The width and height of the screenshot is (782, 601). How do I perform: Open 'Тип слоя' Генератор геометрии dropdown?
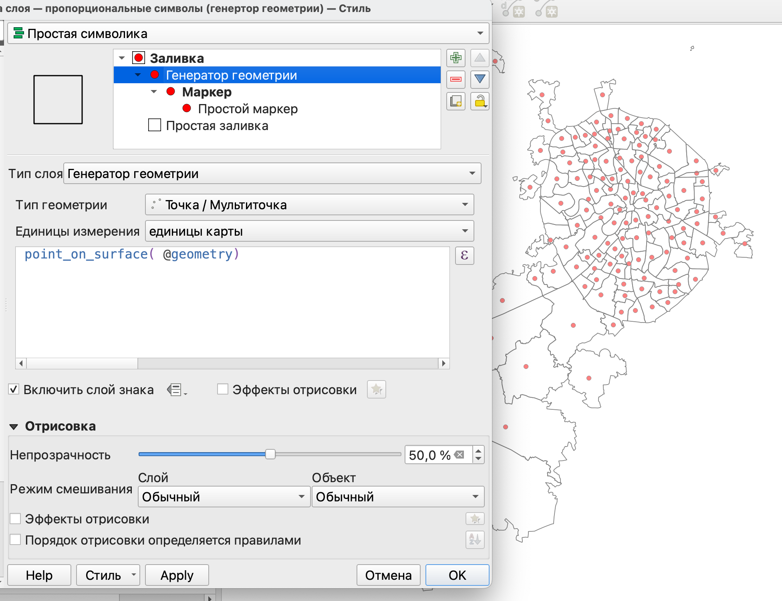272,174
